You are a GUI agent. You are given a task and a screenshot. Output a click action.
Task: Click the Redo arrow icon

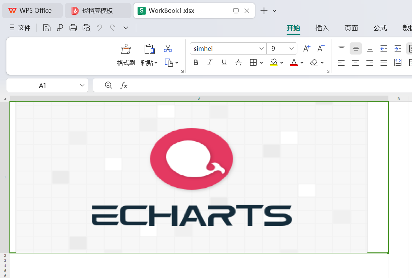tap(113, 28)
